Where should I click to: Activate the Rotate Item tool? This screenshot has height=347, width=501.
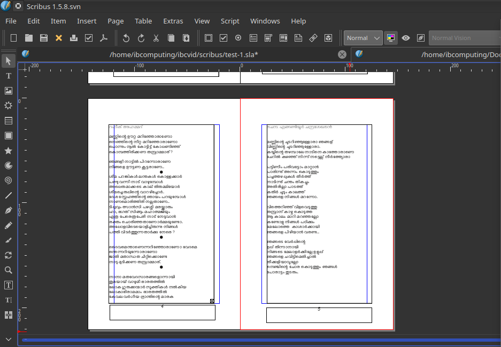click(9, 255)
